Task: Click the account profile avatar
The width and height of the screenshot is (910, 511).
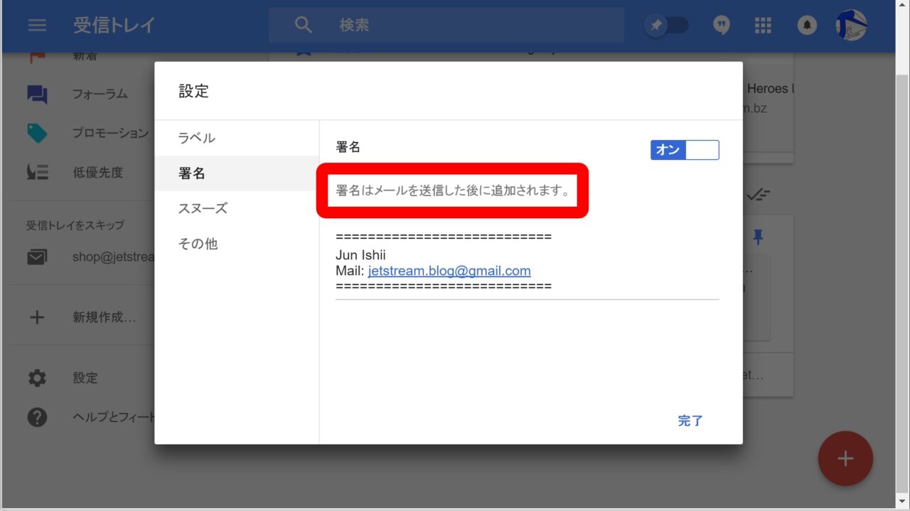Action: [x=851, y=26]
